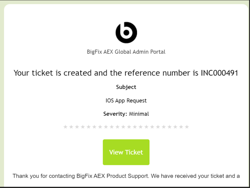250x188 pixels.
Task: Select the reference number INC000491
Action: click(x=219, y=73)
